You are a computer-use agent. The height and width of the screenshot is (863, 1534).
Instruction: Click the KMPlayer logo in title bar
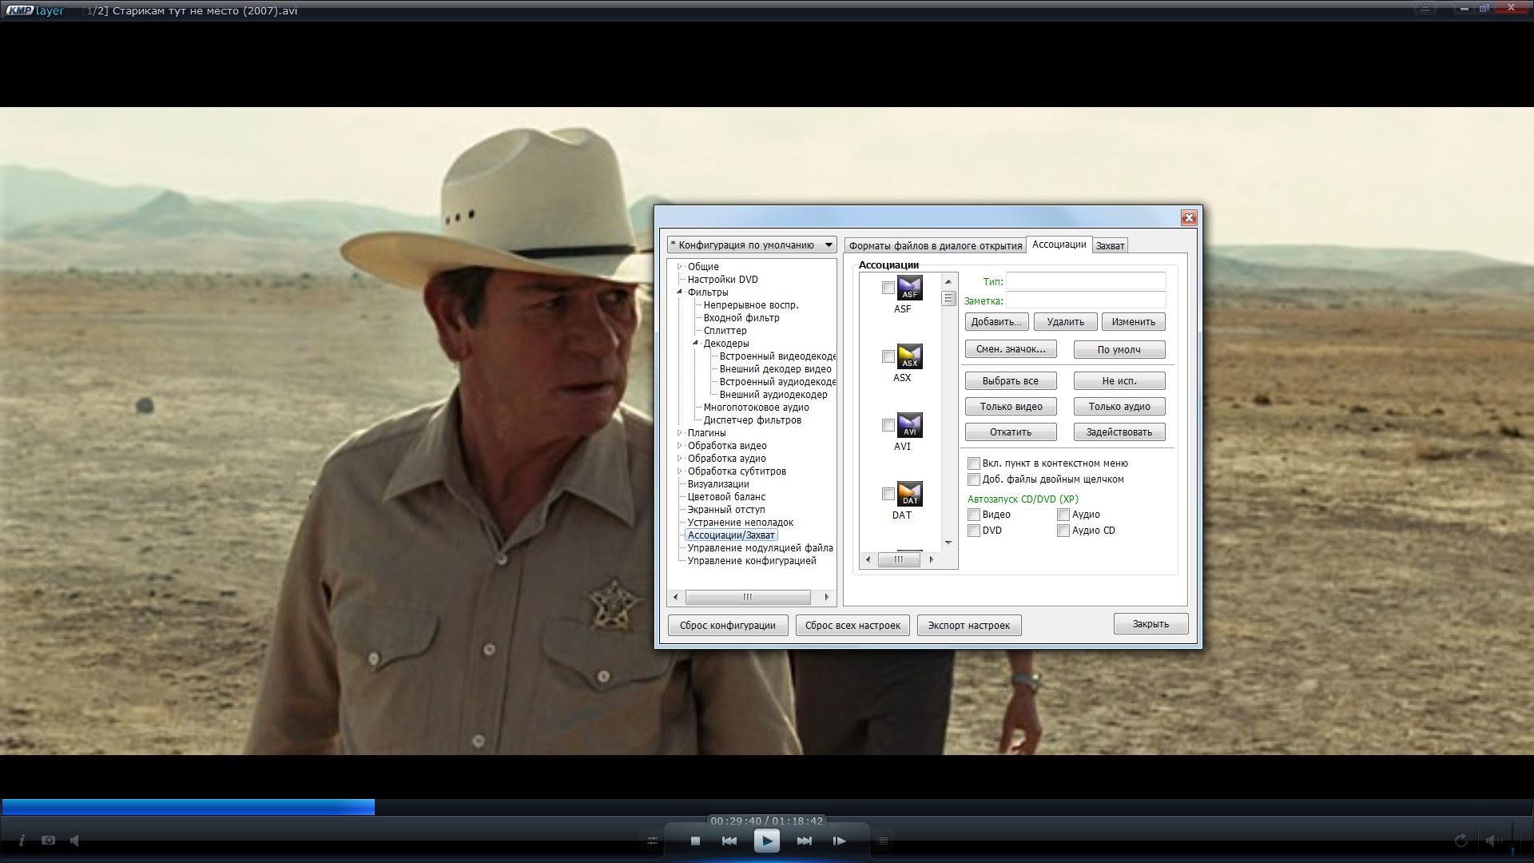(x=34, y=10)
